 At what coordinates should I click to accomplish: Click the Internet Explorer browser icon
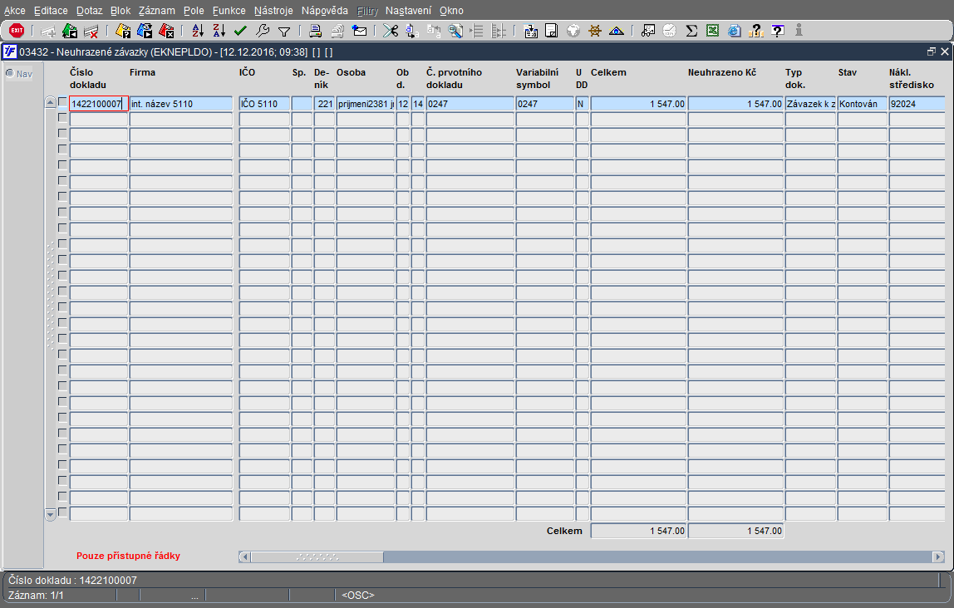[735, 31]
